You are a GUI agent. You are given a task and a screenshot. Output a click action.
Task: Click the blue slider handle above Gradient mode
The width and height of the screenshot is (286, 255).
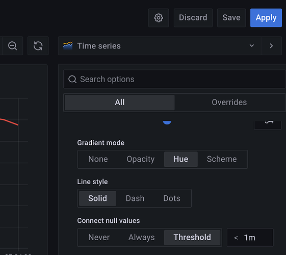[x=167, y=122]
